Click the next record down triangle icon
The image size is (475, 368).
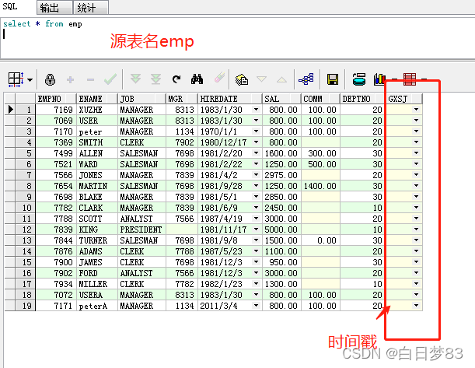(261, 79)
